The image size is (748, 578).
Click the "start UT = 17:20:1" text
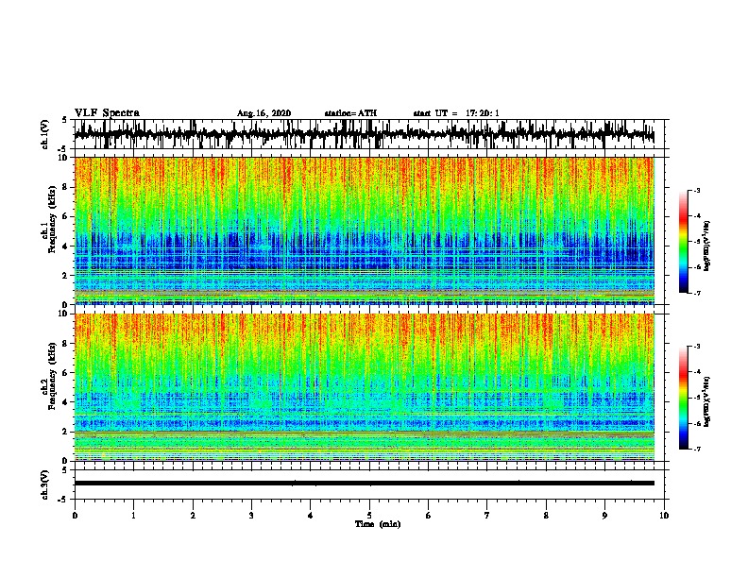coord(456,113)
